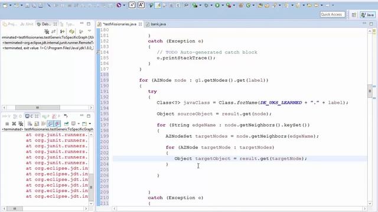Switch to the JUnit view tab

pos(27,24)
